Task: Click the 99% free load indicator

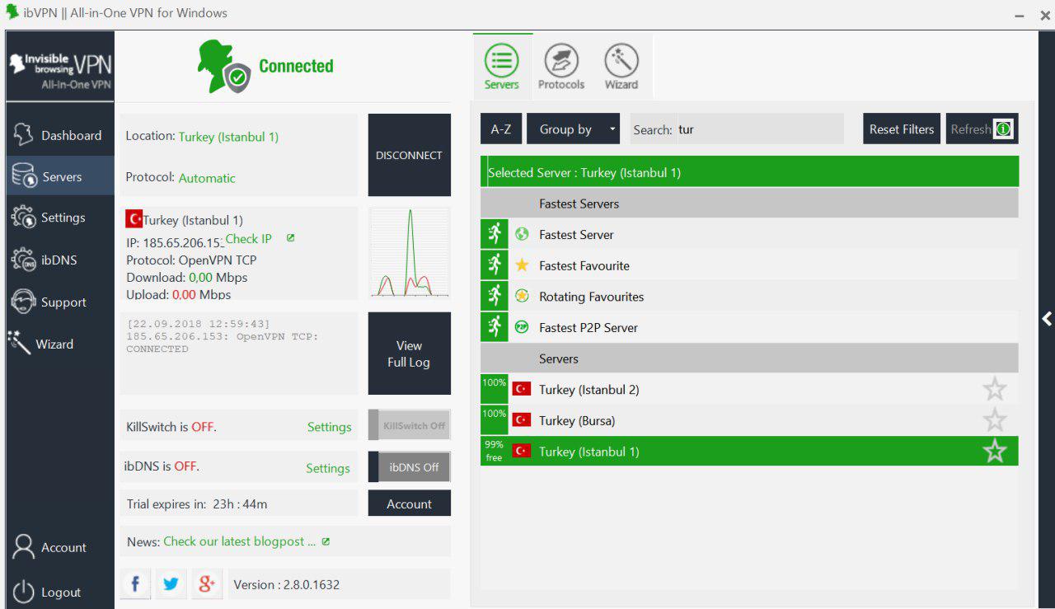Action: [495, 451]
